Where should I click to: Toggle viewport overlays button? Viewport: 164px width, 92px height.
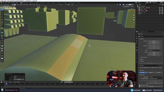coord(124,5)
